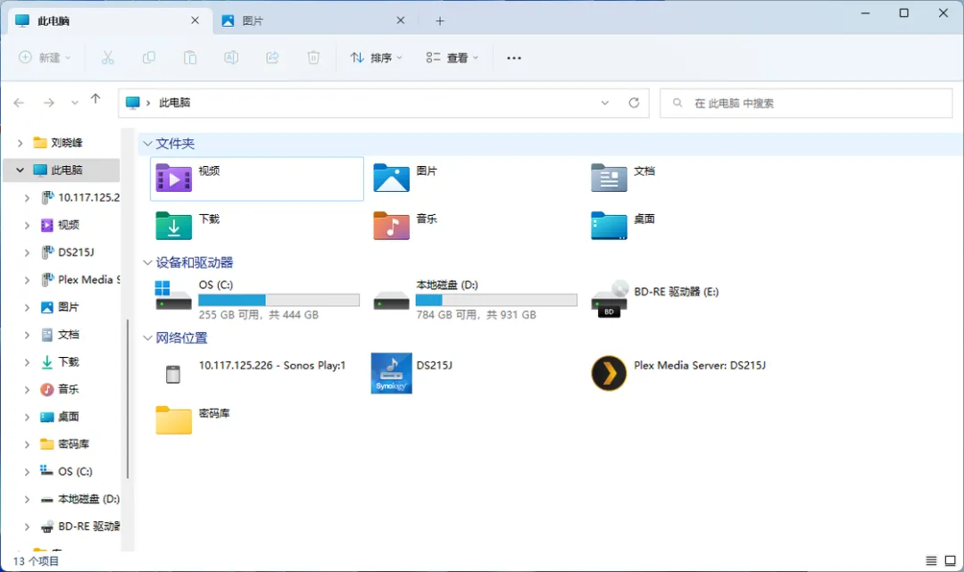Open the 新建 new item menu
This screenshot has width=964, height=572.
[x=45, y=58]
